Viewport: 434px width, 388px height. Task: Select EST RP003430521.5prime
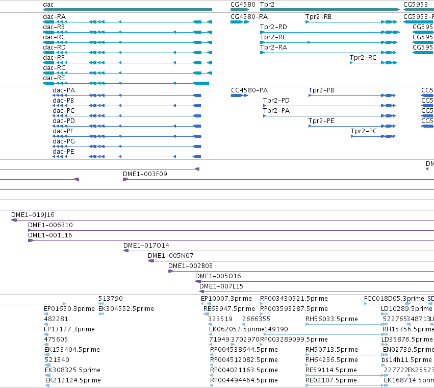click(x=294, y=299)
